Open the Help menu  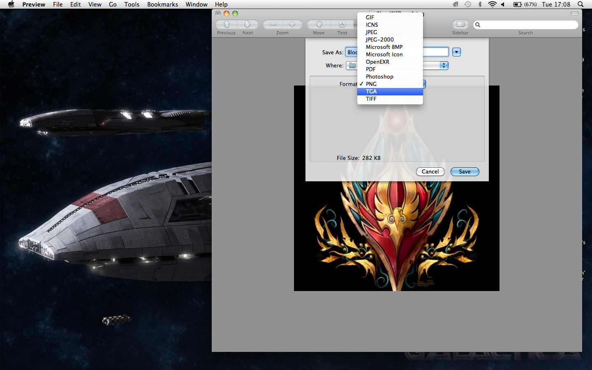coord(221,4)
